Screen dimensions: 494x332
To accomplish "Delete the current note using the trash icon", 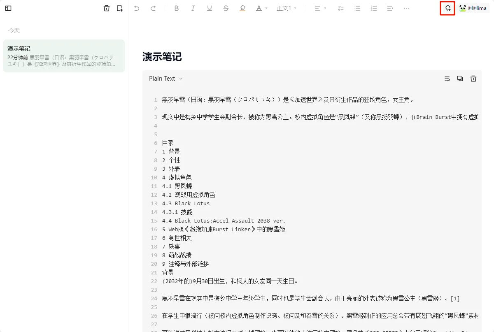I will click(107, 8).
